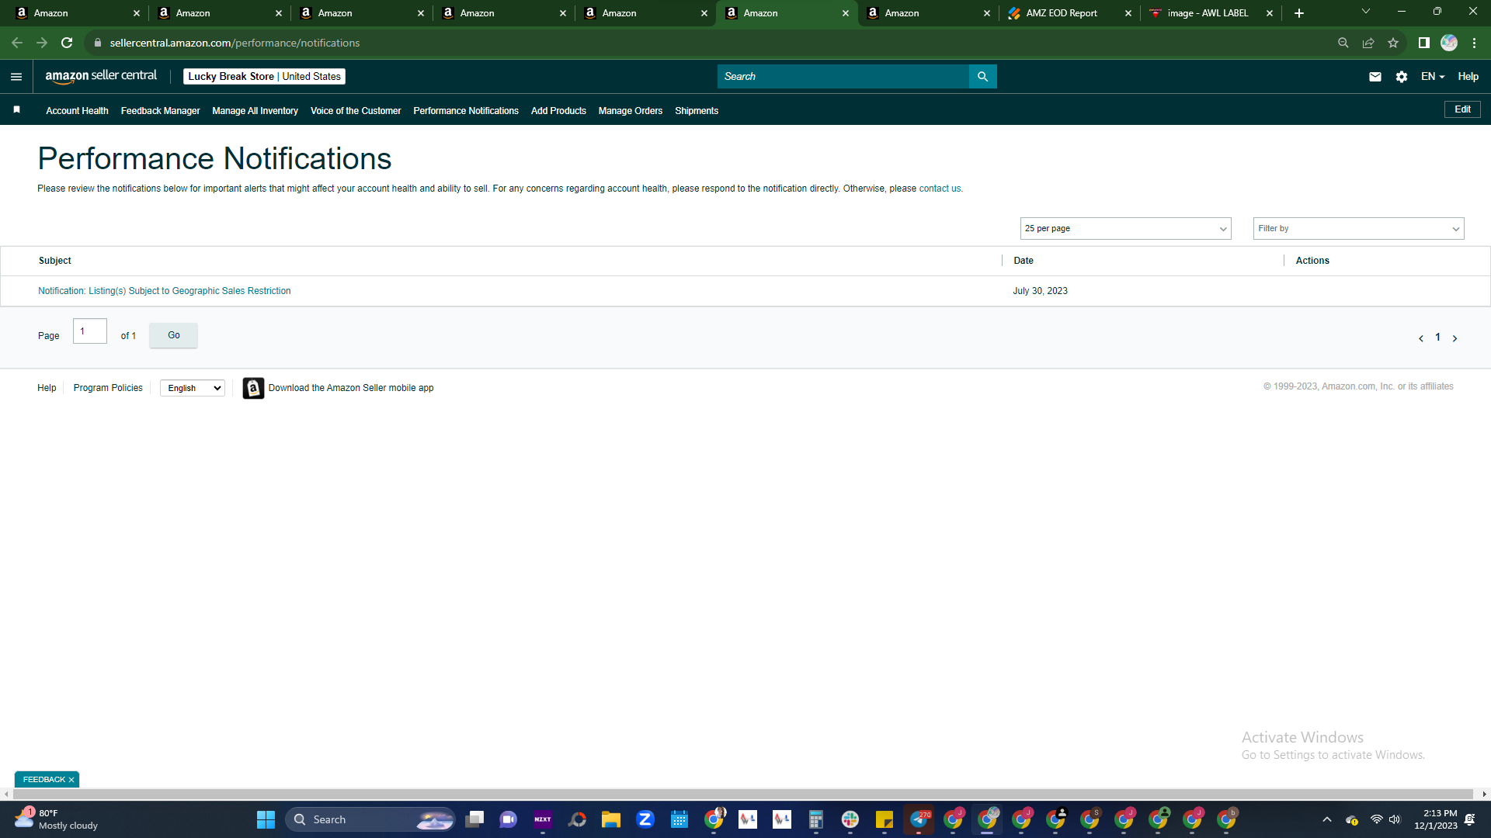Open Add Products menu item
This screenshot has width=1491, height=838.
pos(558,111)
